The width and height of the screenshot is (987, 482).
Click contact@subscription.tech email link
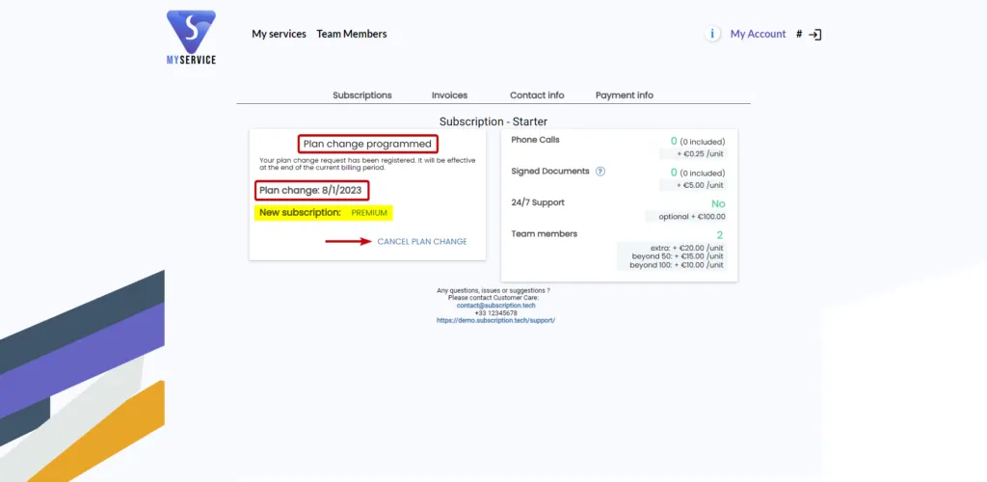click(x=496, y=306)
